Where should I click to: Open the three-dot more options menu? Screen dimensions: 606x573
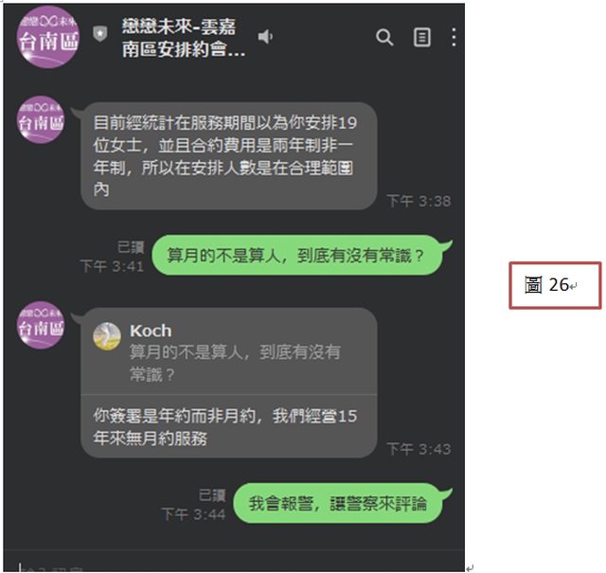[454, 37]
